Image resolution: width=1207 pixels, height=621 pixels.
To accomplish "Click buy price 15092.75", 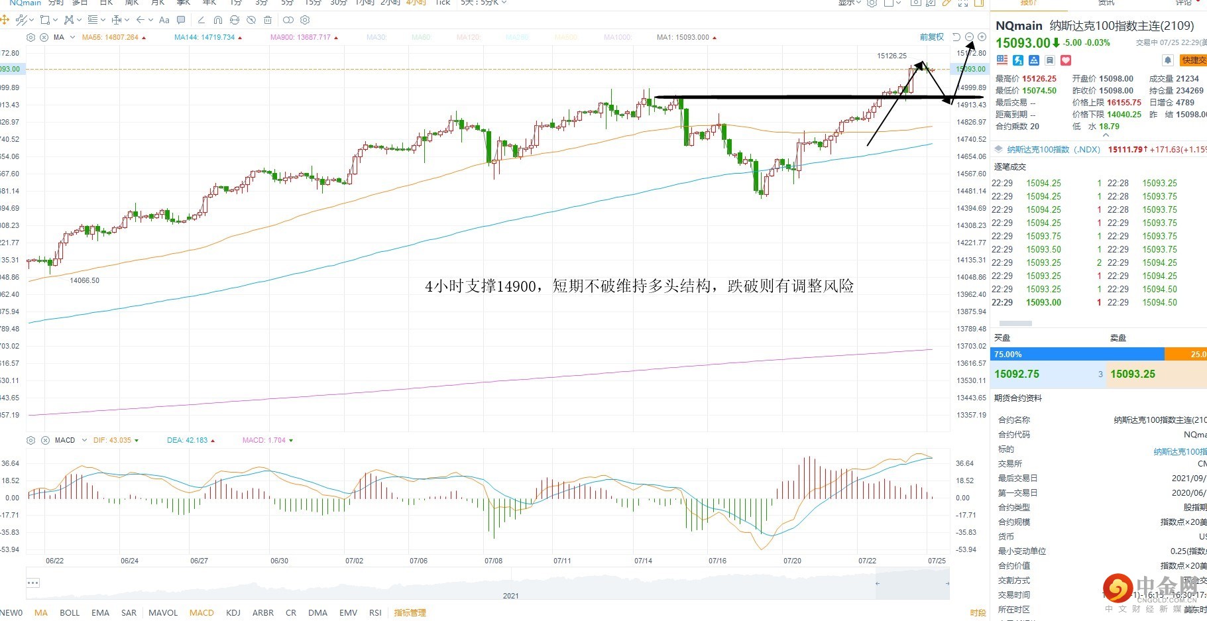I will 1017,374.
